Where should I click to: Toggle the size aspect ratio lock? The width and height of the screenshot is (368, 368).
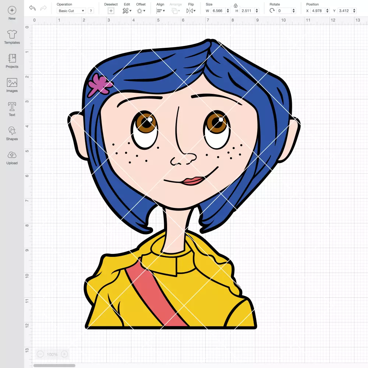[x=236, y=6]
